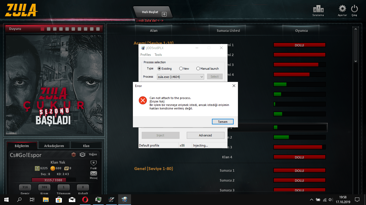Close the Error dialog with X
Image resolution: width=366 pixels, height=205 pixels.
[x=234, y=86]
